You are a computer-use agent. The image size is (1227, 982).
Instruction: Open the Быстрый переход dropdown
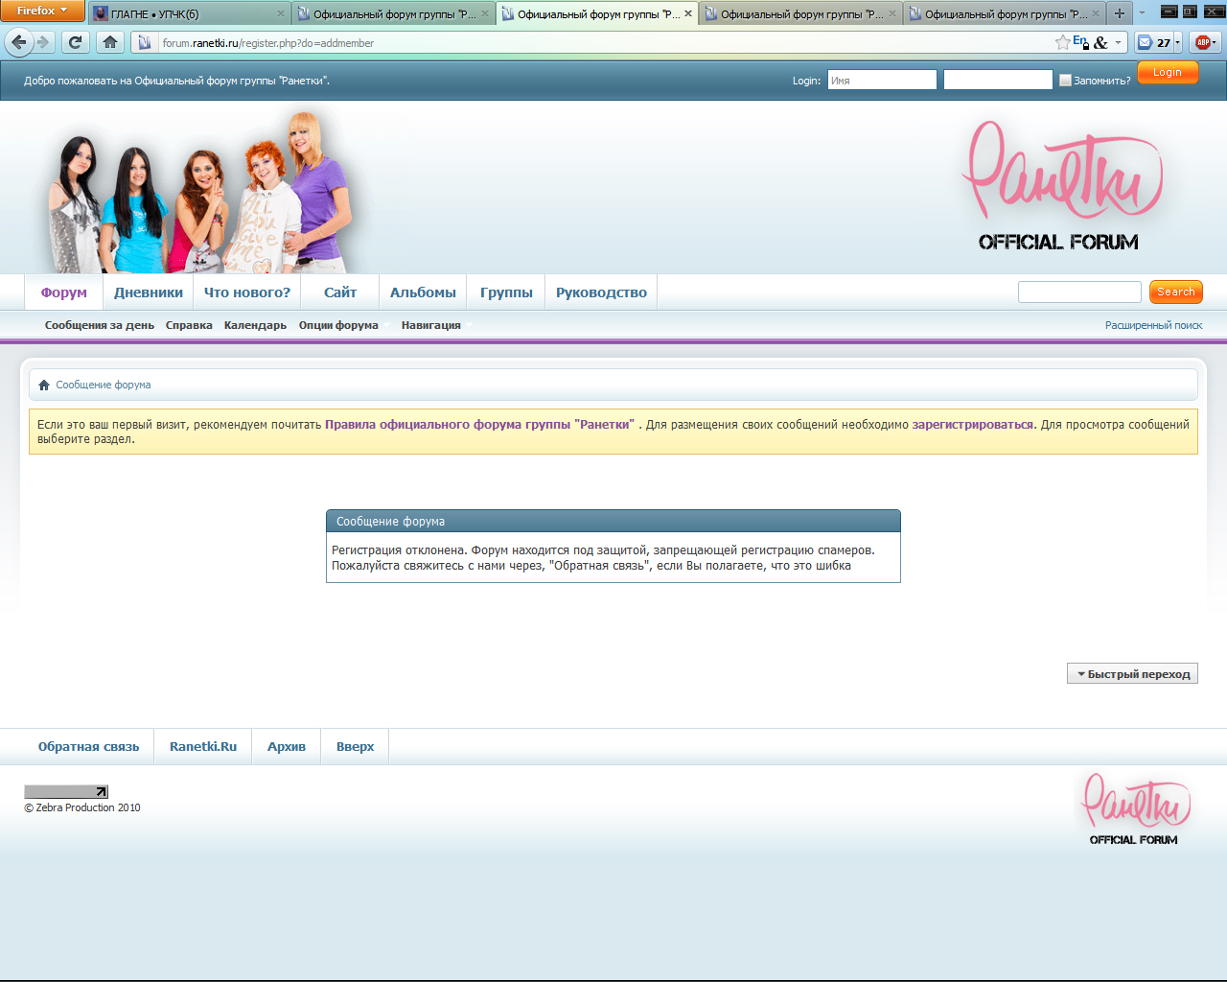[1132, 674]
